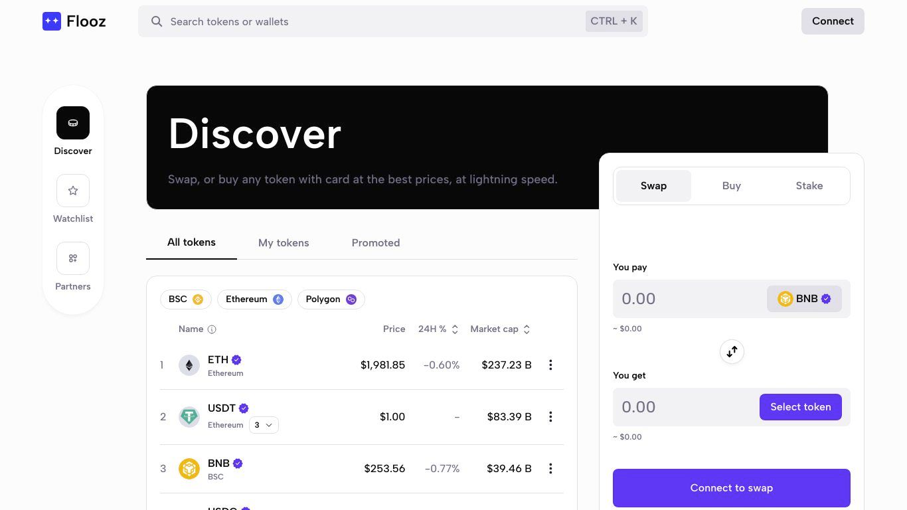Click the Watchlist sidebar label
Image resolution: width=907 pixels, height=510 pixels.
[x=73, y=218]
